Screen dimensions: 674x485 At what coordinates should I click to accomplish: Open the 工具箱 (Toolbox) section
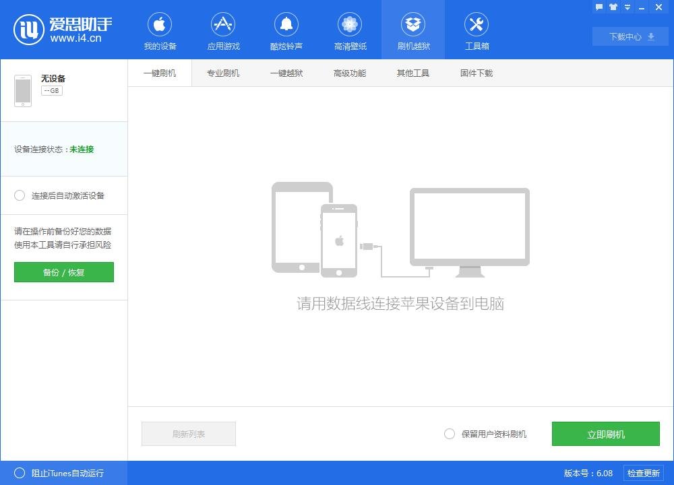click(477, 30)
